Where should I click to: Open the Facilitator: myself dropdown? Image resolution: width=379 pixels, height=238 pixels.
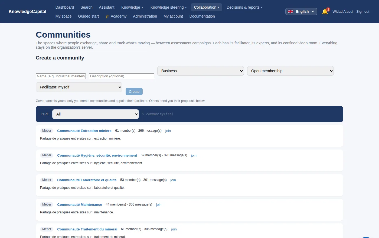point(79,87)
